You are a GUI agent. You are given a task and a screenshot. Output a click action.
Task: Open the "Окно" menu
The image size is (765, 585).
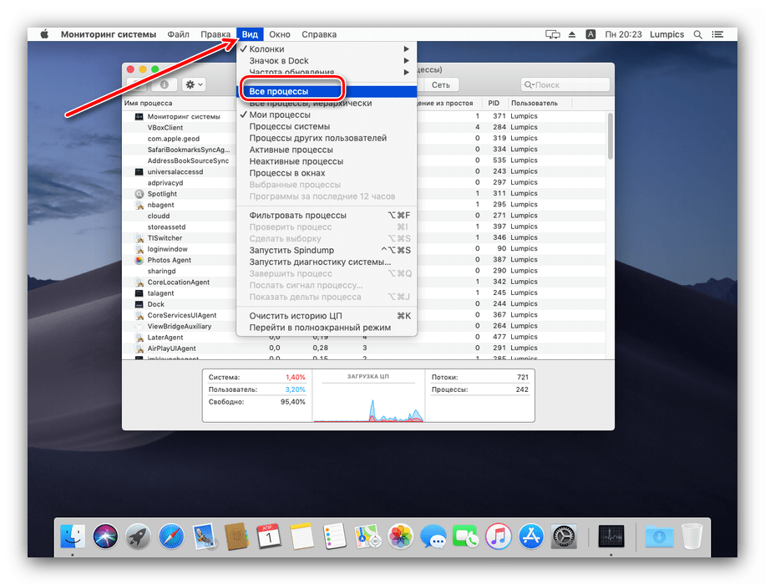click(280, 34)
